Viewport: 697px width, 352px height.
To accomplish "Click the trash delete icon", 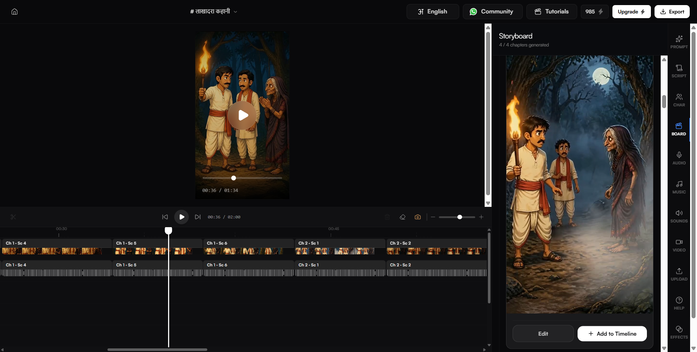I will click(x=387, y=217).
